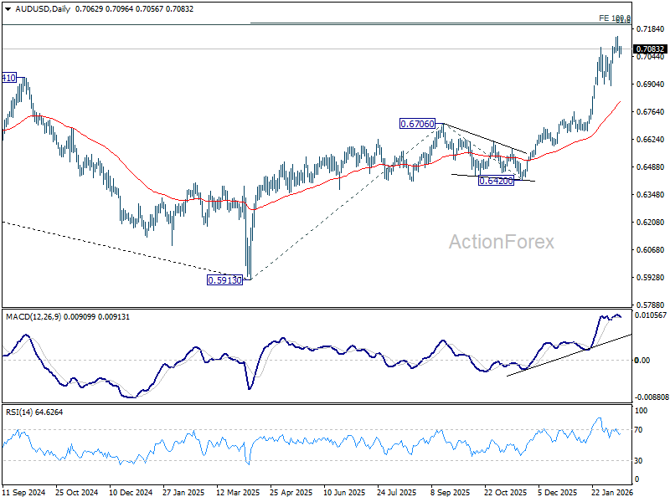670x502 pixels.
Task: Click the MACD -0.008808 scale value
Action: (651, 397)
